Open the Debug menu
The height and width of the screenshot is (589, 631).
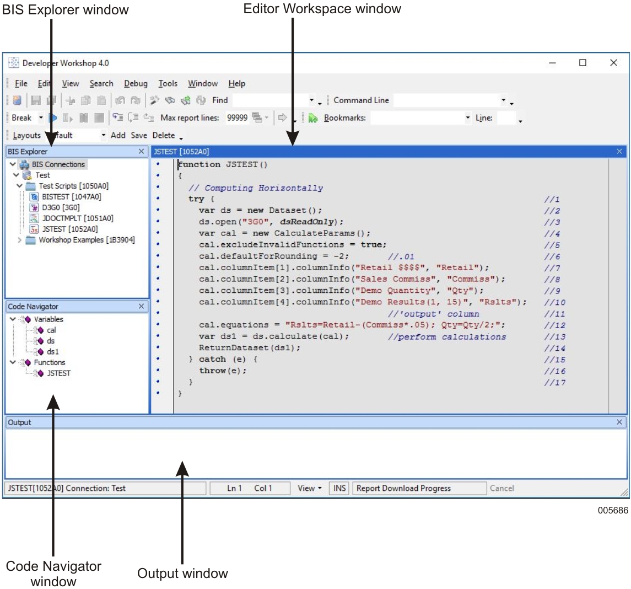pyautogui.click(x=136, y=83)
